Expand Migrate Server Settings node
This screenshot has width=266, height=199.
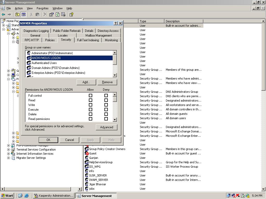[9, 158]
